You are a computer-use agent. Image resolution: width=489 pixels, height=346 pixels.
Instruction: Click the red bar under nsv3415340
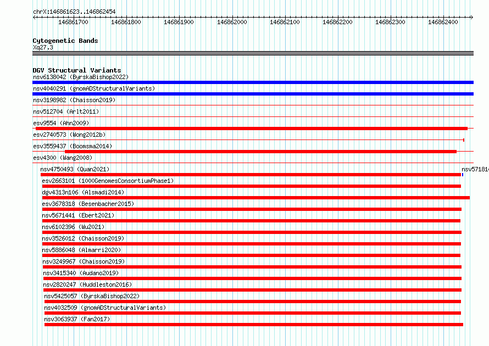tap(252, 278)
